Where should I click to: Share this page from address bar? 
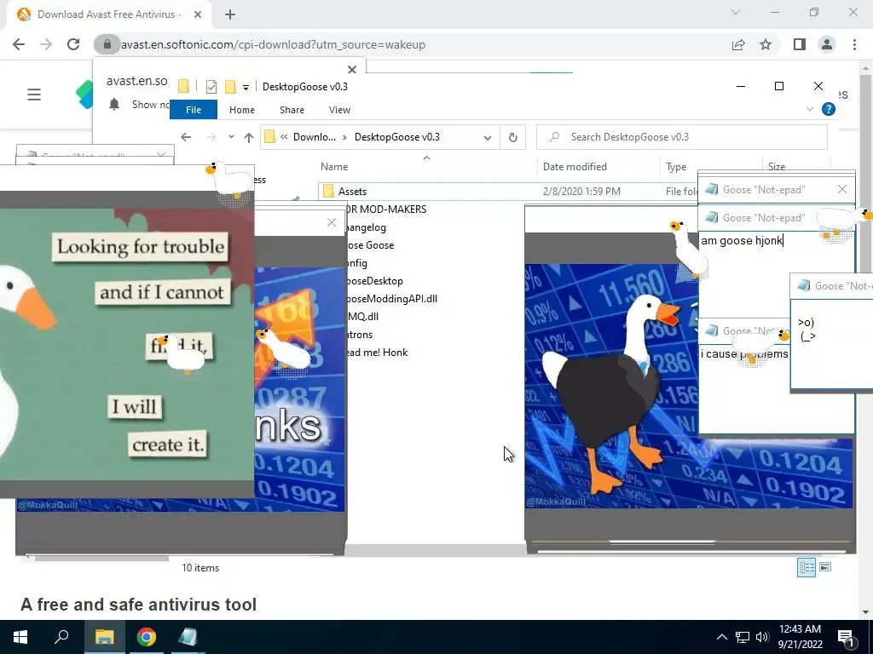(738, 44)
